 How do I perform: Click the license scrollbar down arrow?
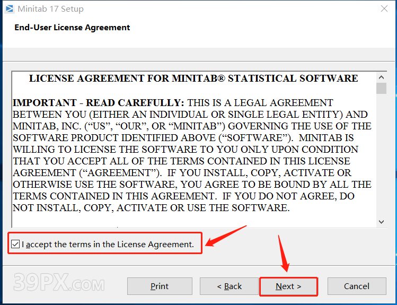(x=381, y=222)
